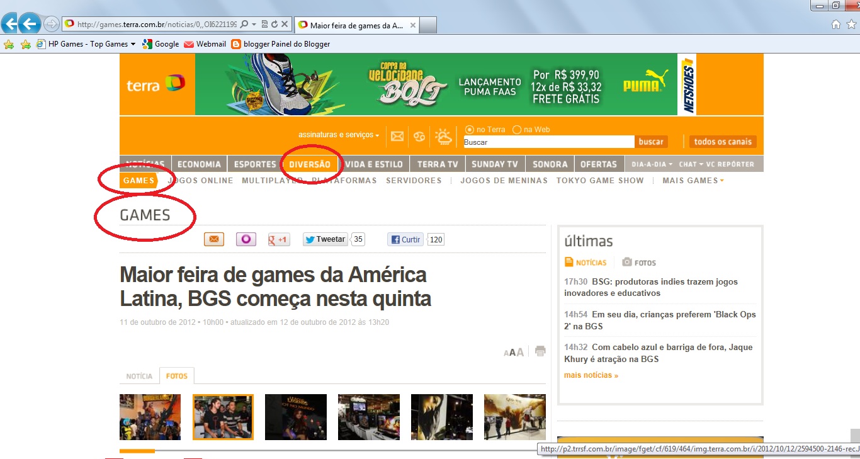Viewport: 860px width, 459px height.
Task: Switch to the Fotos article tab
Action: pyautogui.click(x=177, y=376)
